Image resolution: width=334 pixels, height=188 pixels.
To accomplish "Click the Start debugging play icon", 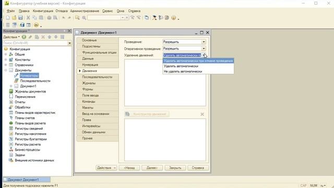I will pyautogui.click(x=36, y=25).
